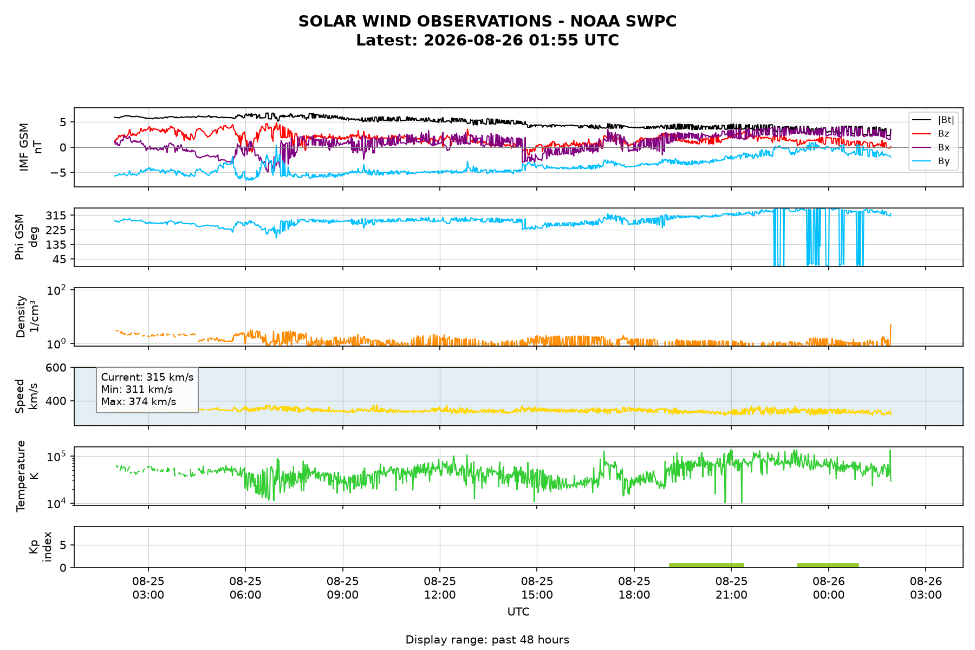975x650 pixels.
Task: Click the Latest: 2026-08-26 01:55 UTC subtitle
Action: (x=487, y=41)
